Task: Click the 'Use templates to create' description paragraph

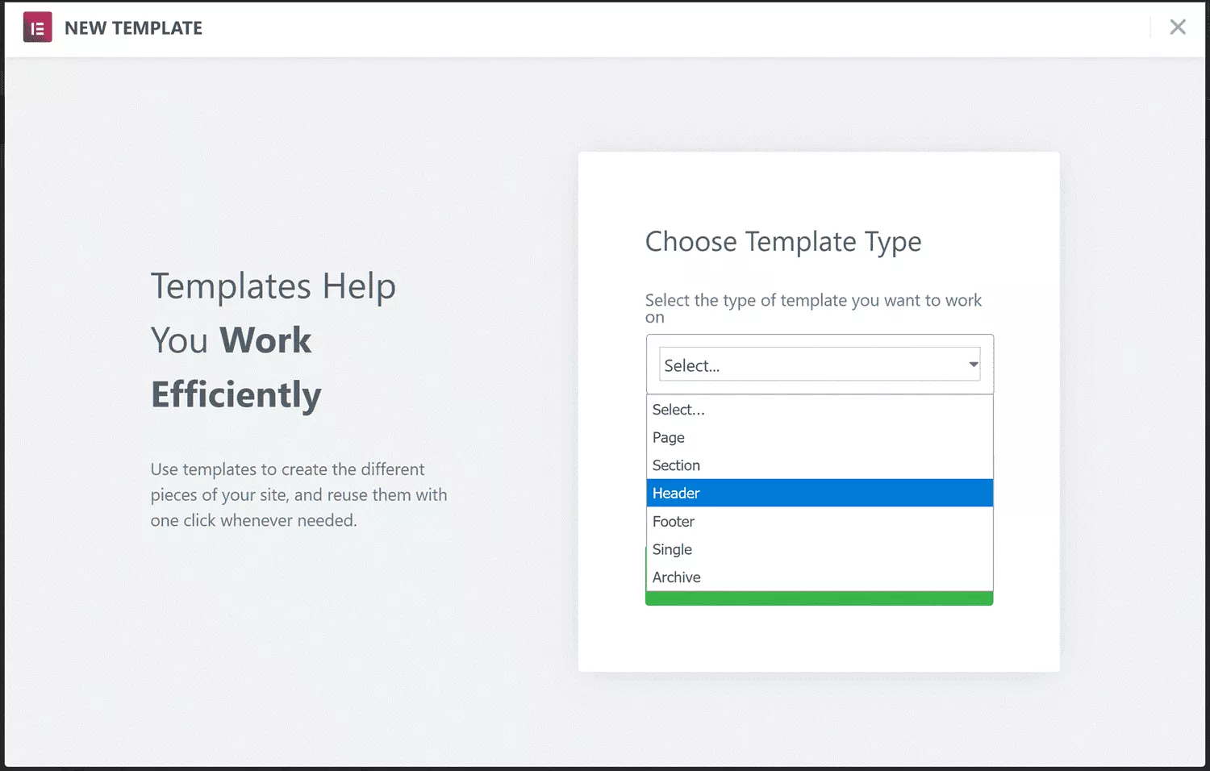Action: pos(298,494)
